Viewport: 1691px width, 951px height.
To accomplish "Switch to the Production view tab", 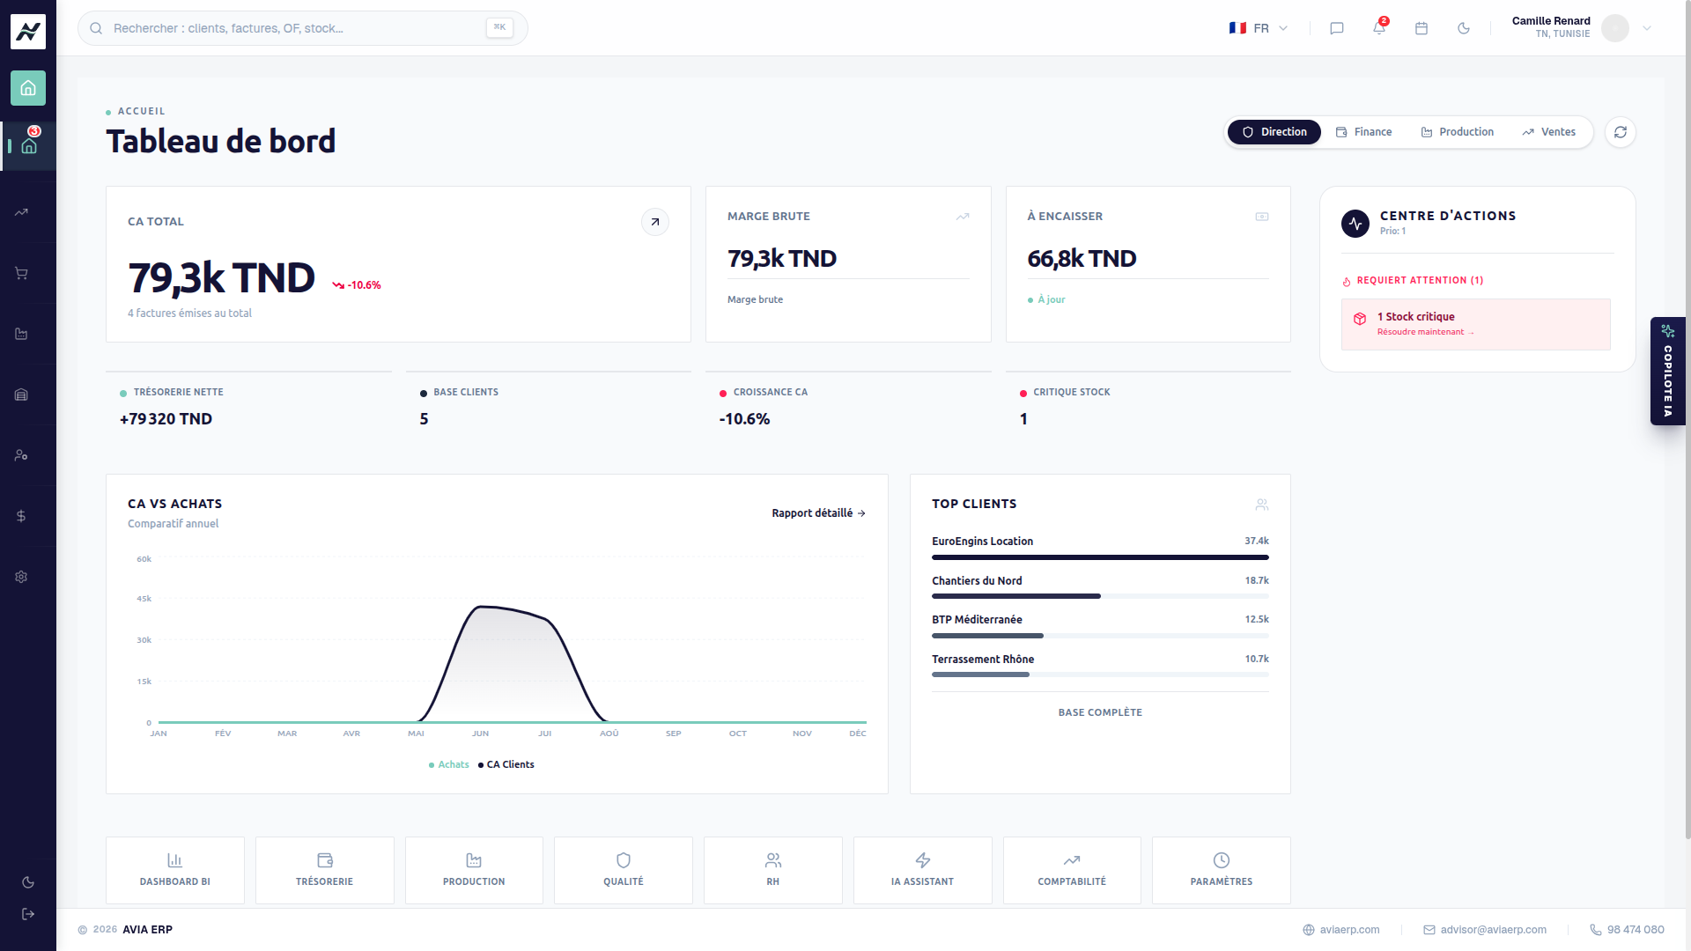I will (x=1458, y=132).
